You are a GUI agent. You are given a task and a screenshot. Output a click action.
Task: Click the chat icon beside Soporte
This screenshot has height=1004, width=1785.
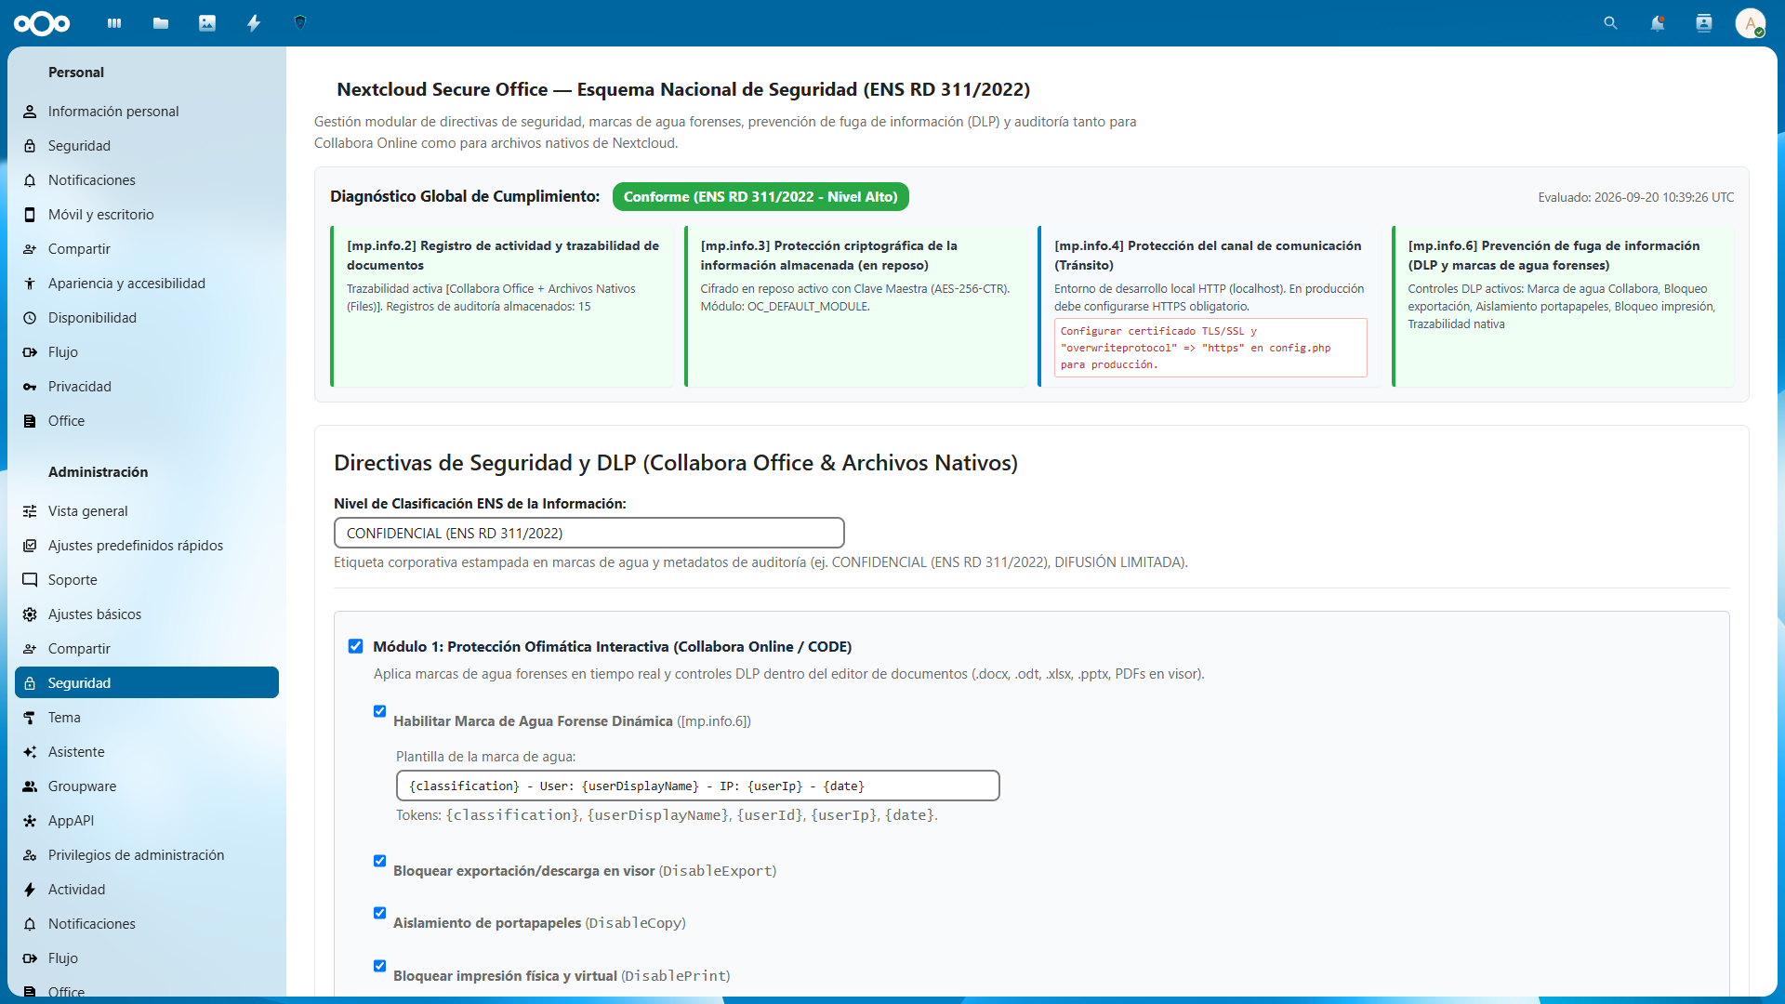click(x=30, y=580)
